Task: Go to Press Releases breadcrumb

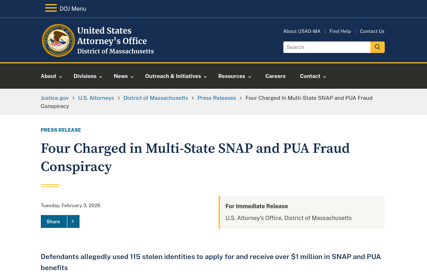Action: (x=216, y=98)
